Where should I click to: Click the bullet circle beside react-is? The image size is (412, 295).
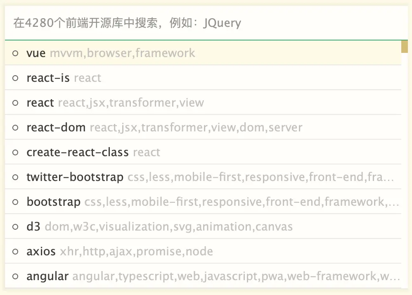coord(16,78)
